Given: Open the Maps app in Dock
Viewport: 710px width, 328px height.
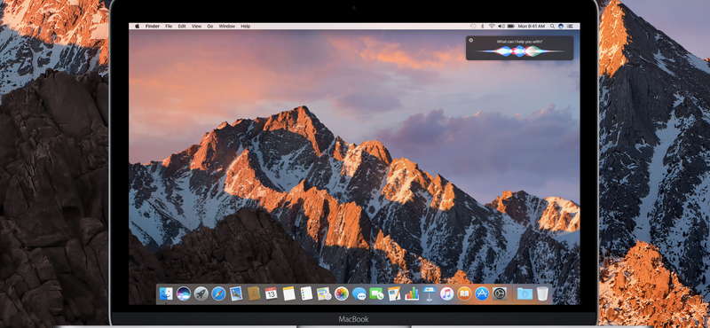Looking at the screenshot, I should (x=324, y=293).
